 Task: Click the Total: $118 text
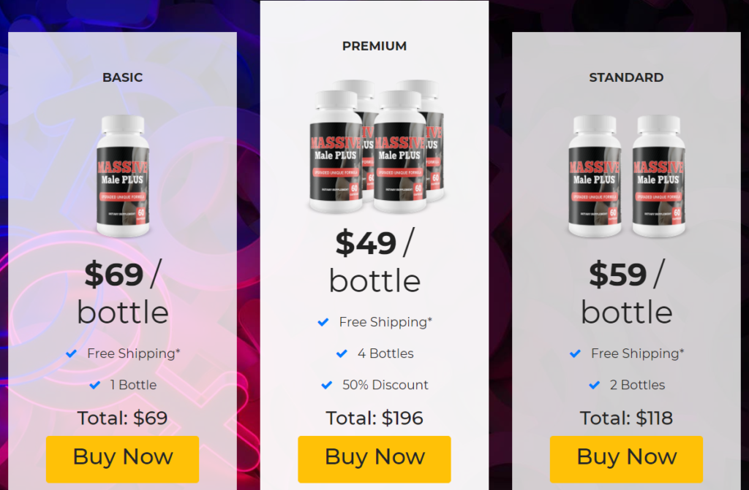626,418
